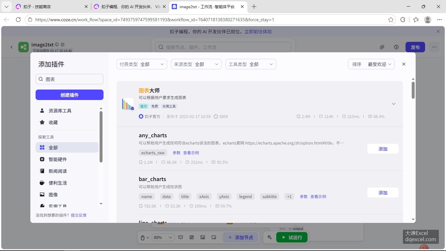Click the 图像 picture icon
The image size is (446, 251).
click(42, 194)
